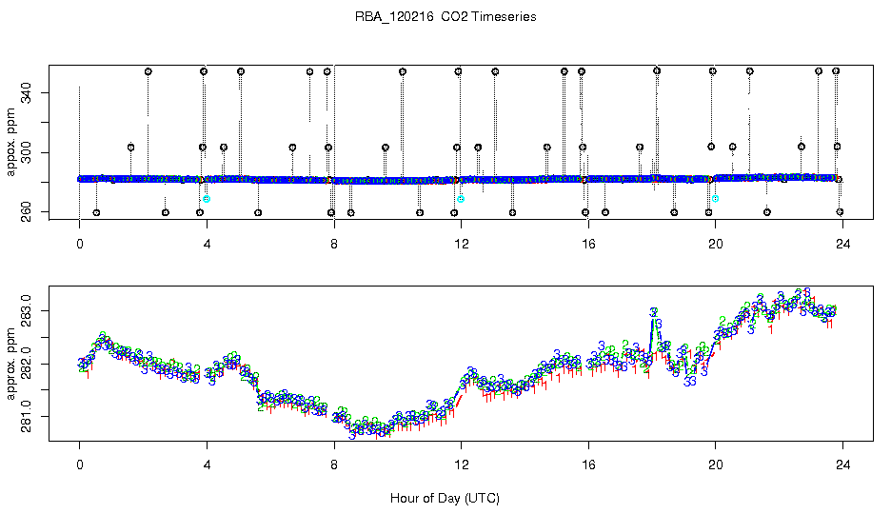Screen dimensions: 891x514
Task: Click the "8" hour tick under the lower plot
Action: coord(334,465)
